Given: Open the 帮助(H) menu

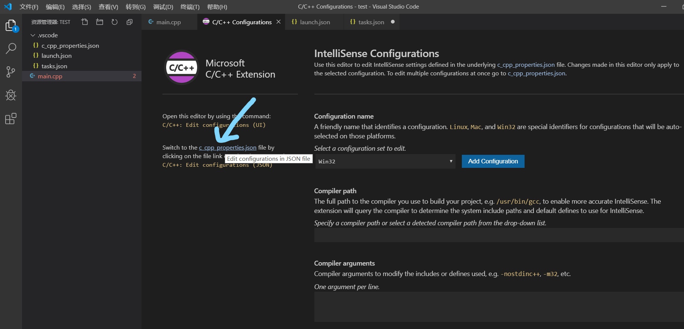Looking at the screenshot, I should [217, 7].
